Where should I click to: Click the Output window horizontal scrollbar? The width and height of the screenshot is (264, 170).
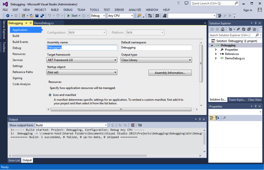[x=79, y=156]
